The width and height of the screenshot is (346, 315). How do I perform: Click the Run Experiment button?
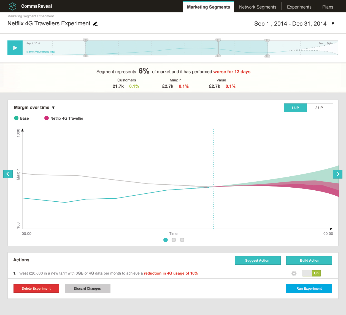tap(309, 289)
